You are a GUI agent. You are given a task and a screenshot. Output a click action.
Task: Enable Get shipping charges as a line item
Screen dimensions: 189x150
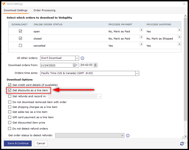tap(10, 107)
